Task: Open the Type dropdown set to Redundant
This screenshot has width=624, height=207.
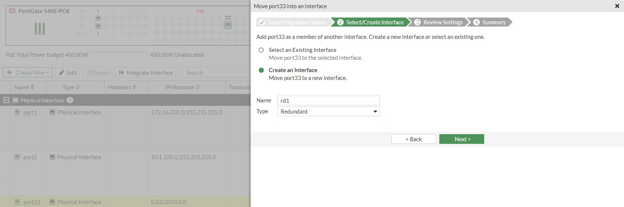Action: (328, 111)
